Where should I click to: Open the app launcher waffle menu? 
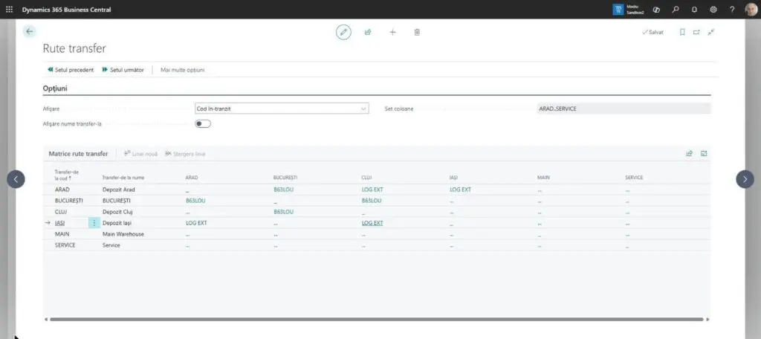coord(9,9)
